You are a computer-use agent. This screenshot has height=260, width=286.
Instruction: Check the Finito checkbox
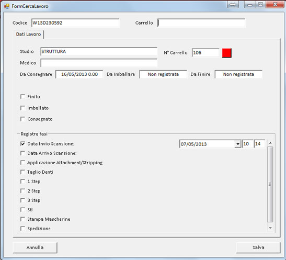(x=22, y=97)
